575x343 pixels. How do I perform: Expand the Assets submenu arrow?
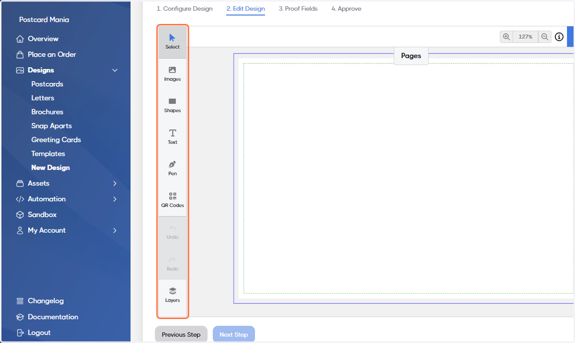(115, 183)
